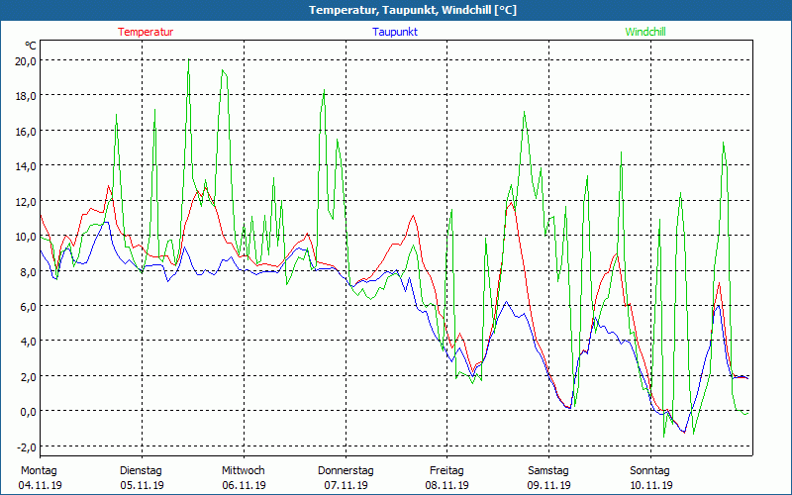Click the Montag day label
This screenshot has width=792, height=495.
pos(39,470)
